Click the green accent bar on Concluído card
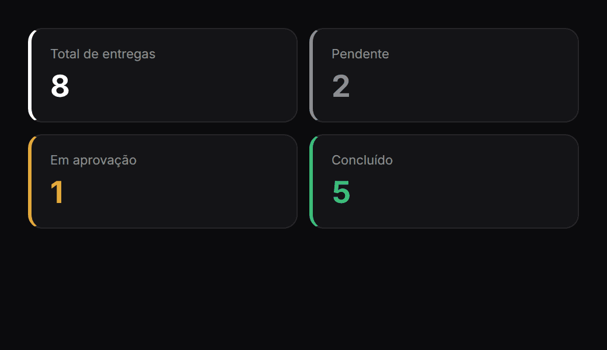This screenshot has height=350, width=607. (311, 181)
